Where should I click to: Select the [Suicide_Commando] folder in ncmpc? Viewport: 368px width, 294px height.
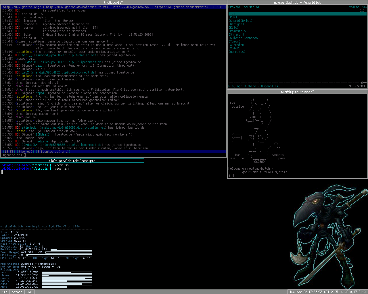[244, 38]
